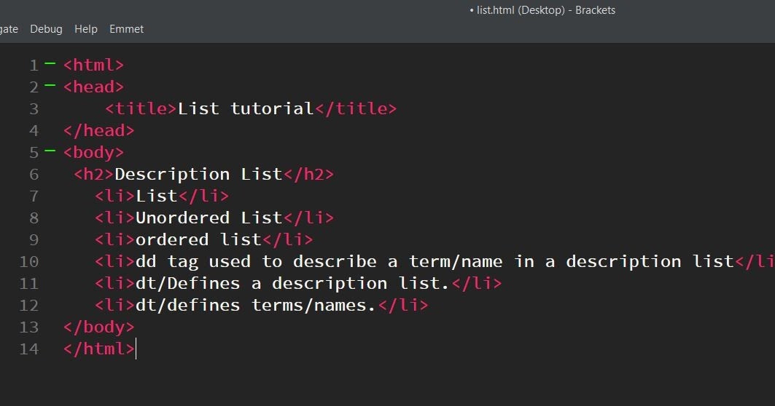The image size is (775, 406).
Task: Click line number 9 in gutter
Action: point(34,239)
